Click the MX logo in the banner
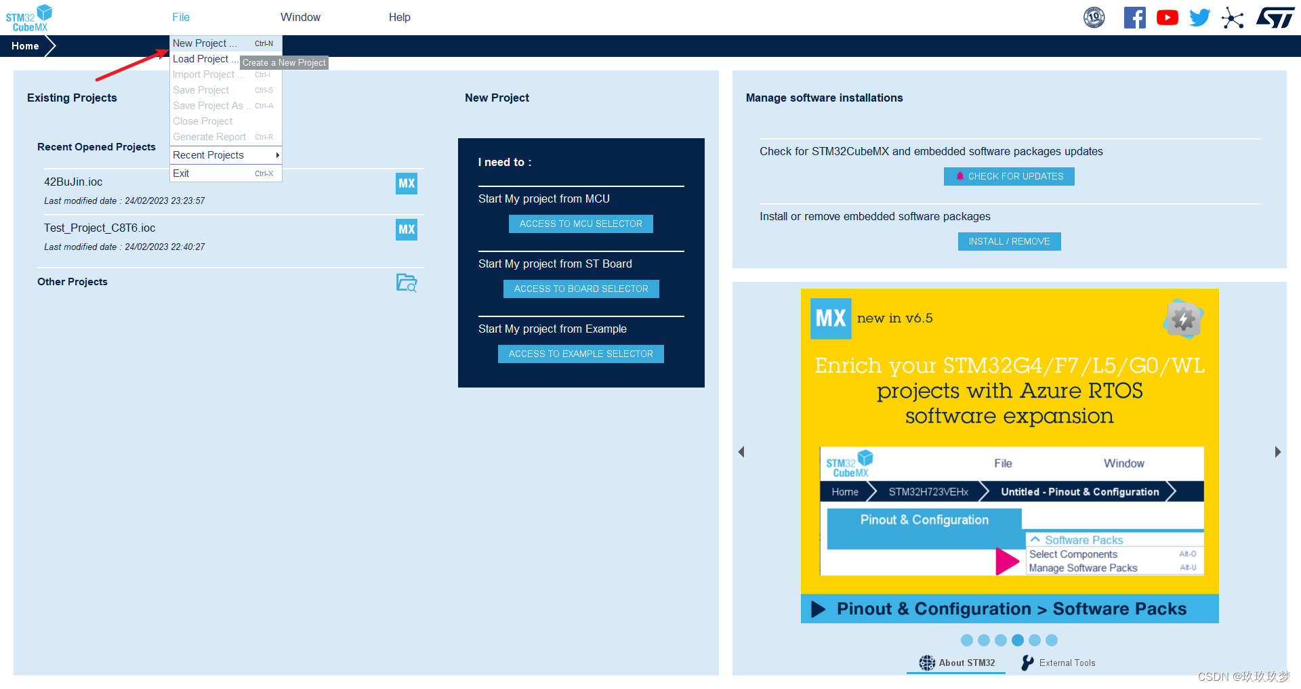Image resolution: width=1301 pixels, height=689 pixels. [x=831, y=318]
